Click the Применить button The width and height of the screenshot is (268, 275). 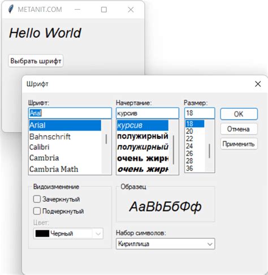click(x=239, y=144)
